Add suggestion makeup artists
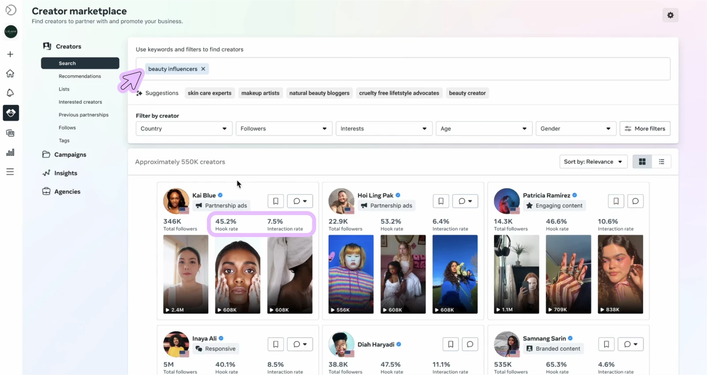This screenshot has height=375, width=707. [260, 93]
